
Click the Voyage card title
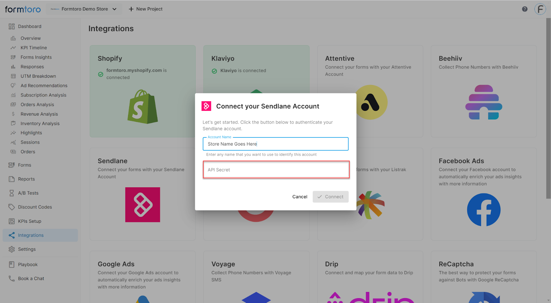pyautogui.click(x=223, y=264)
